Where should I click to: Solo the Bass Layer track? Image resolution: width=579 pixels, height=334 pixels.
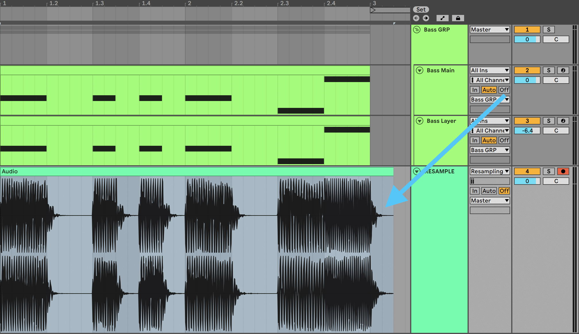(x=549, y=121)
